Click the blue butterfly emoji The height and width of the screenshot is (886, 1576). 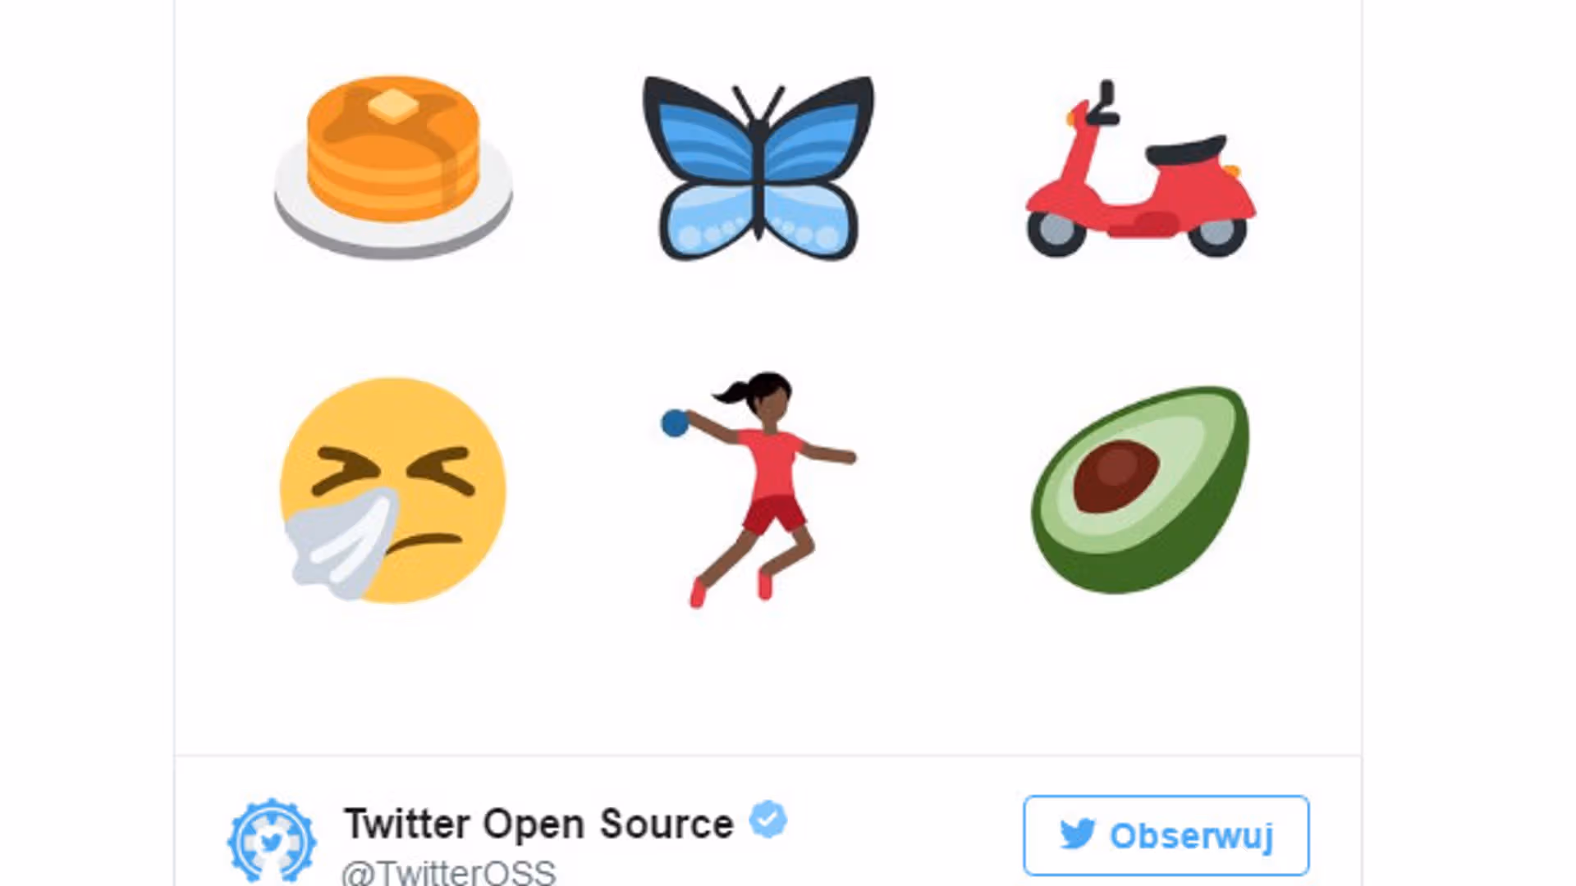[758, 168]
